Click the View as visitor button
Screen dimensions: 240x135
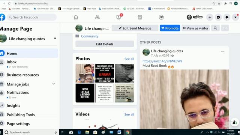coord(196,28)
